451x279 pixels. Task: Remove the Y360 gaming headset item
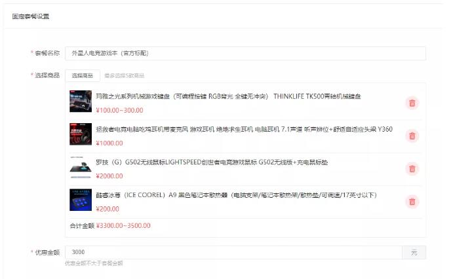412,136
